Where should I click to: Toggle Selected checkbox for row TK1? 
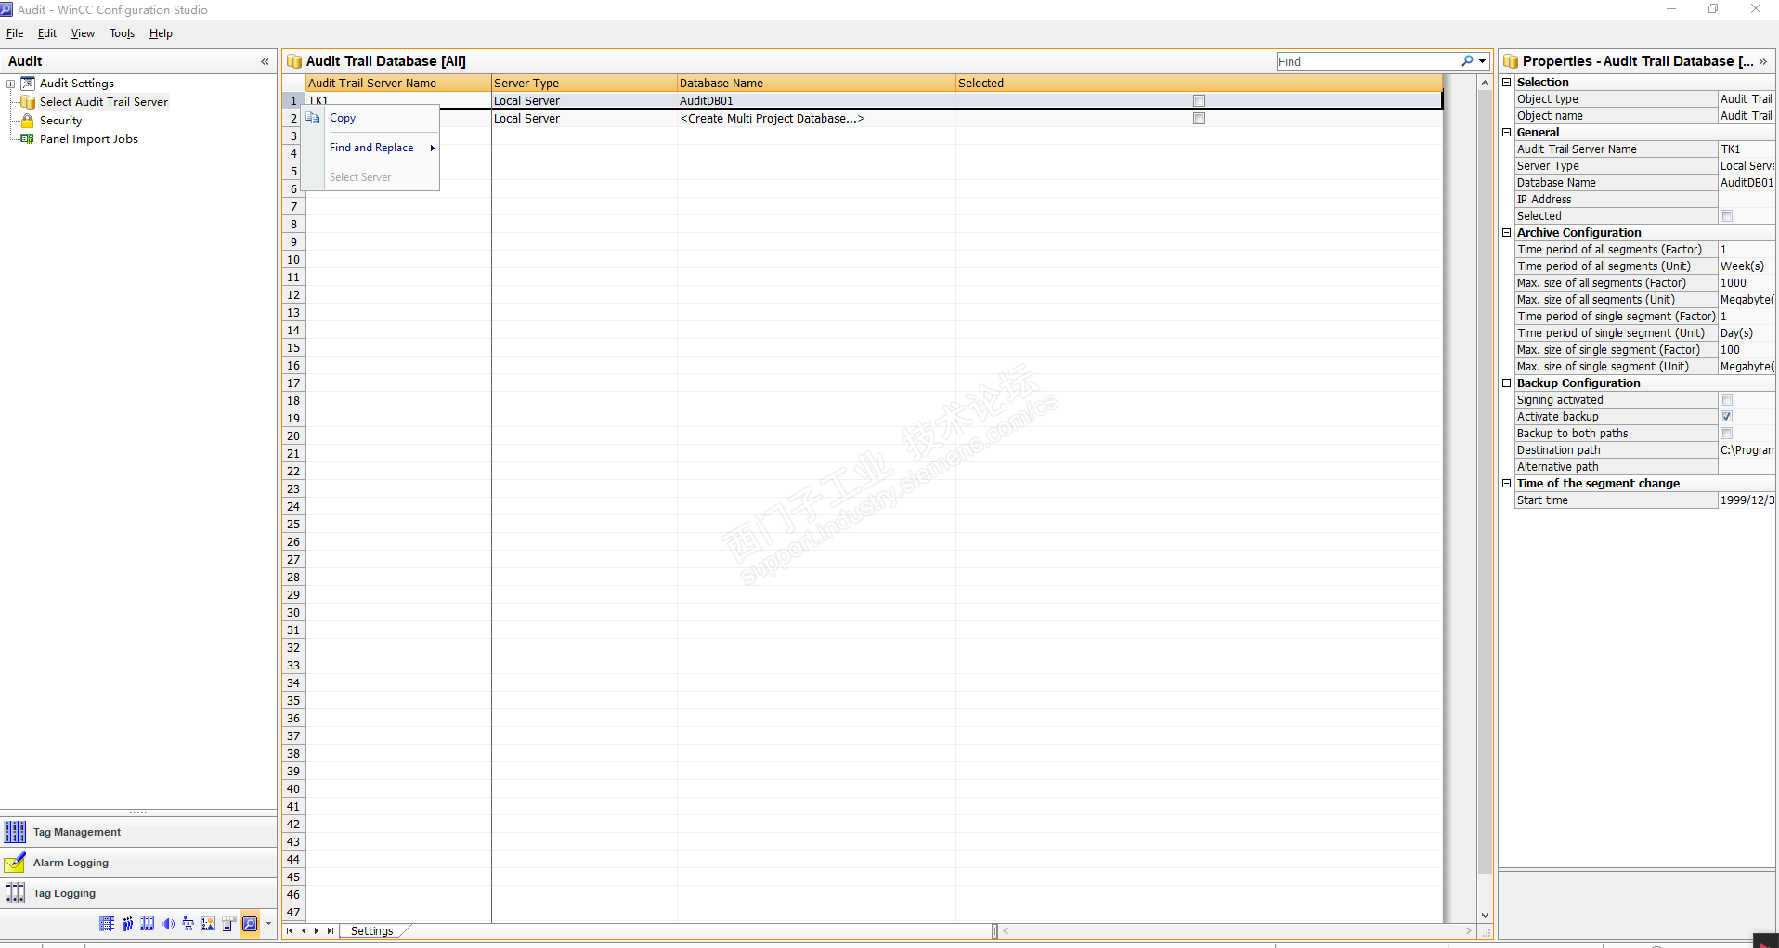pos(1199,100)
